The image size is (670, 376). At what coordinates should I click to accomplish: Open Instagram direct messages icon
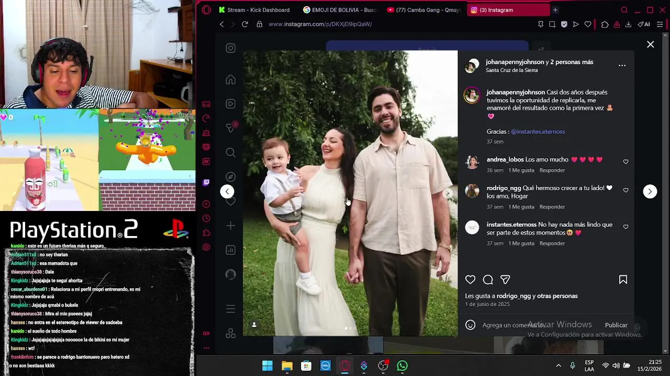(230, 128)
